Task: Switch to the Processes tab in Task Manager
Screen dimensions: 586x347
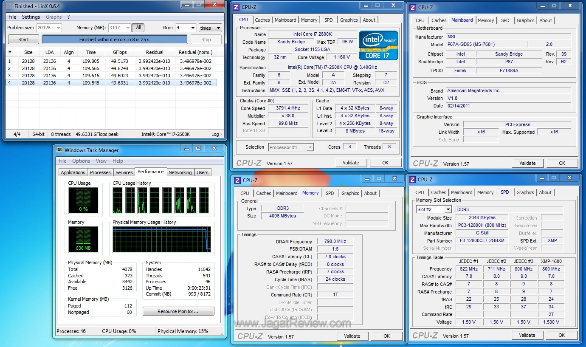Action: pyautogui.click(x=100, y=172)
